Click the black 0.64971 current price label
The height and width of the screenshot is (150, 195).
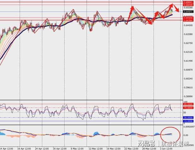pos(188,12)
